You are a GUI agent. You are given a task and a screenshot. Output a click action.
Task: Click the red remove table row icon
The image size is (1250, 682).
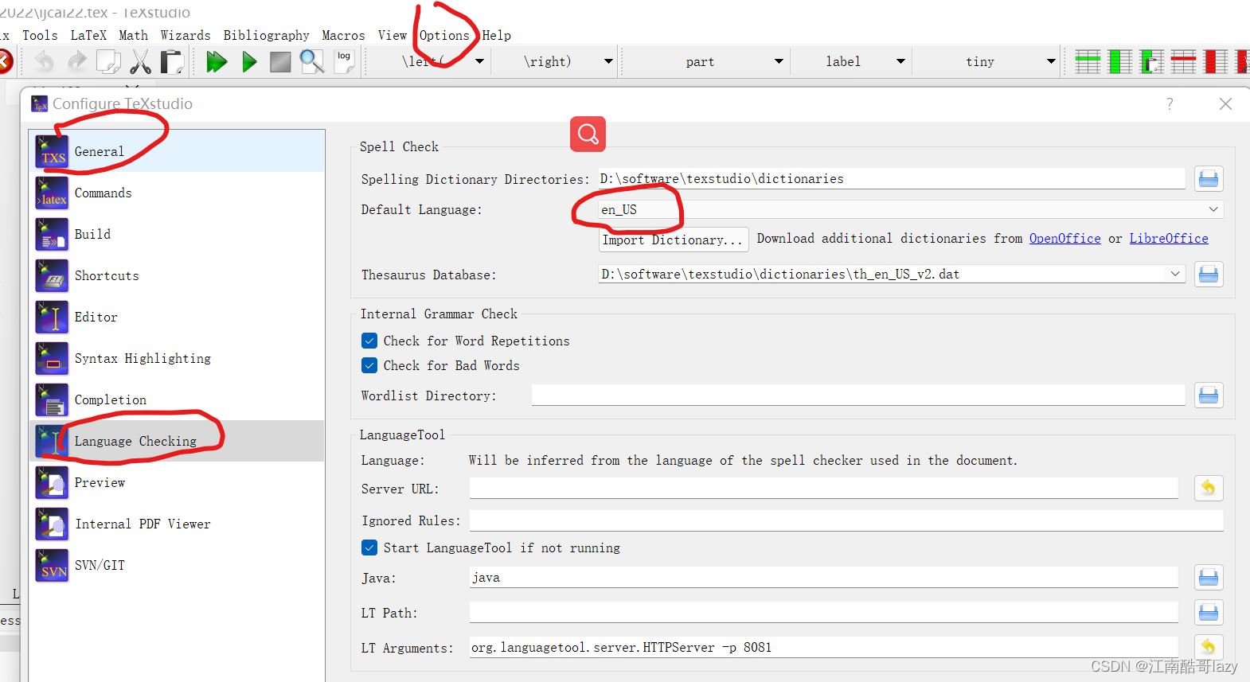click(1183, 61)
